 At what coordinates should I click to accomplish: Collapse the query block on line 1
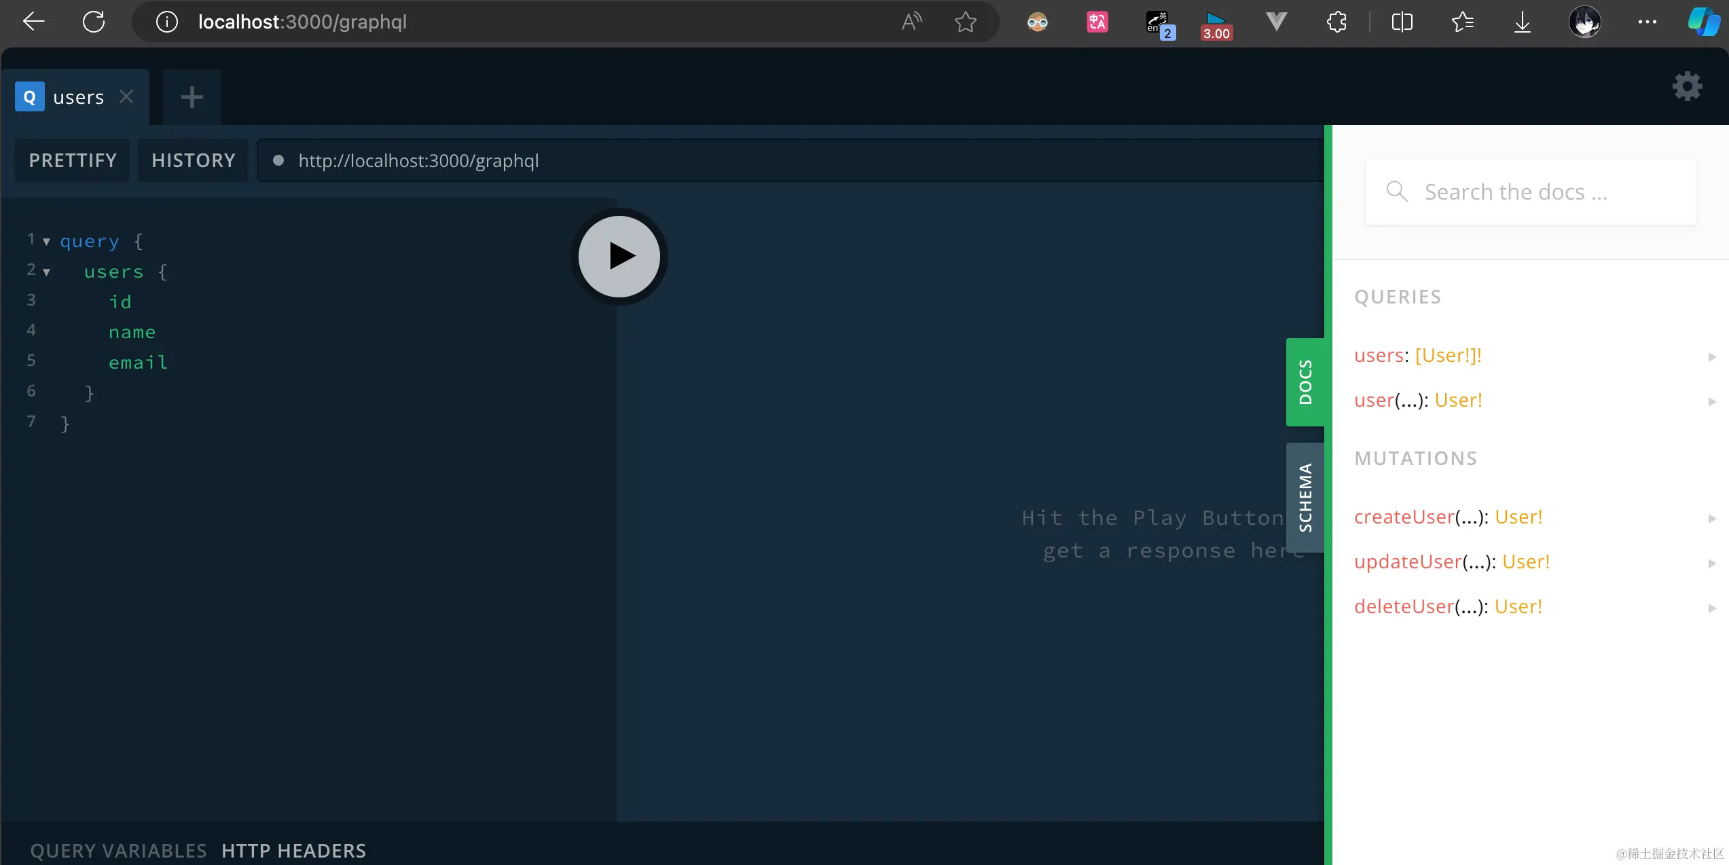click(47, 242)
